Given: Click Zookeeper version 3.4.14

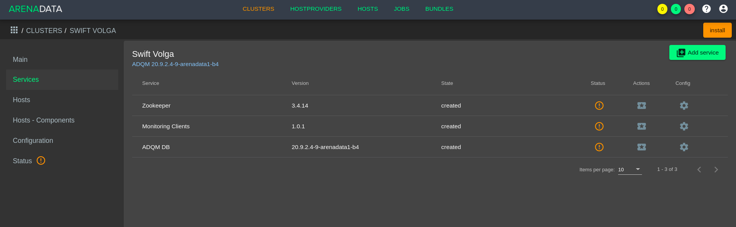Looking at the screenshot, I should (x=300, y=106).
